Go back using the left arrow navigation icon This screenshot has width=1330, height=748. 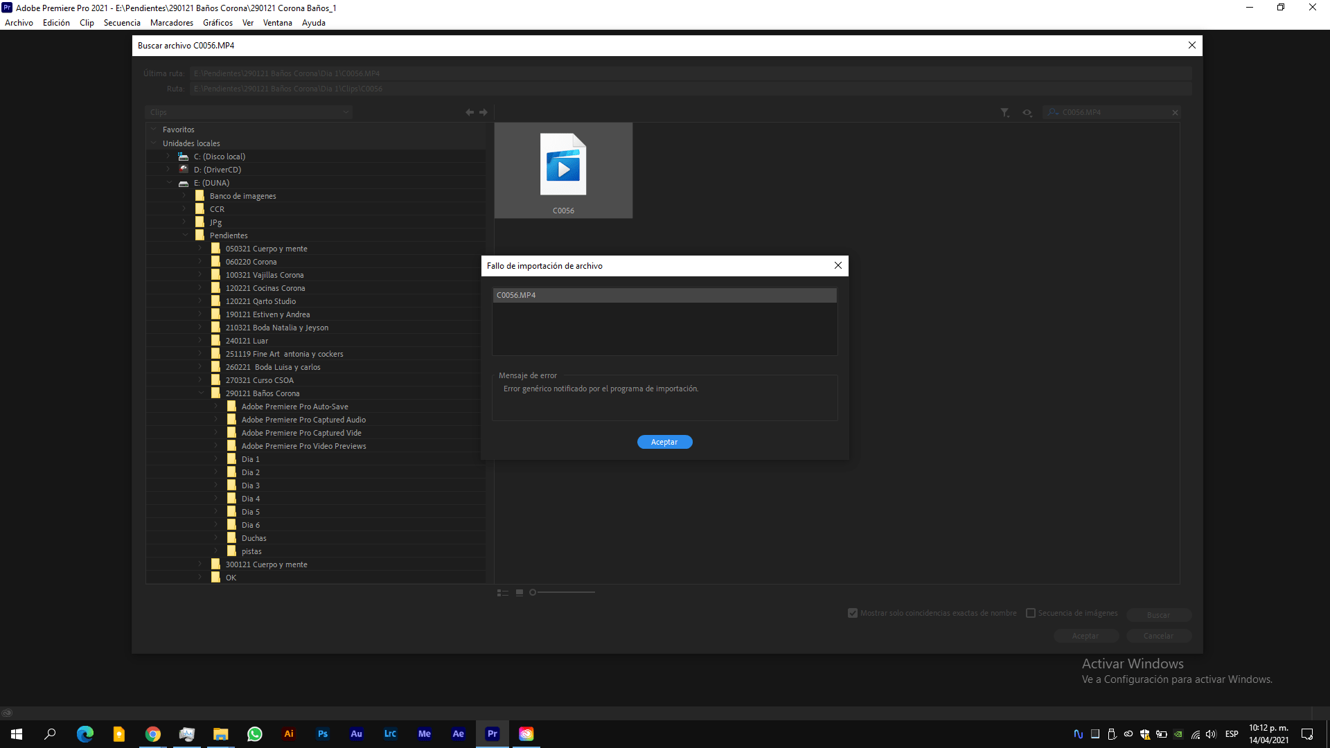(469, 112)
